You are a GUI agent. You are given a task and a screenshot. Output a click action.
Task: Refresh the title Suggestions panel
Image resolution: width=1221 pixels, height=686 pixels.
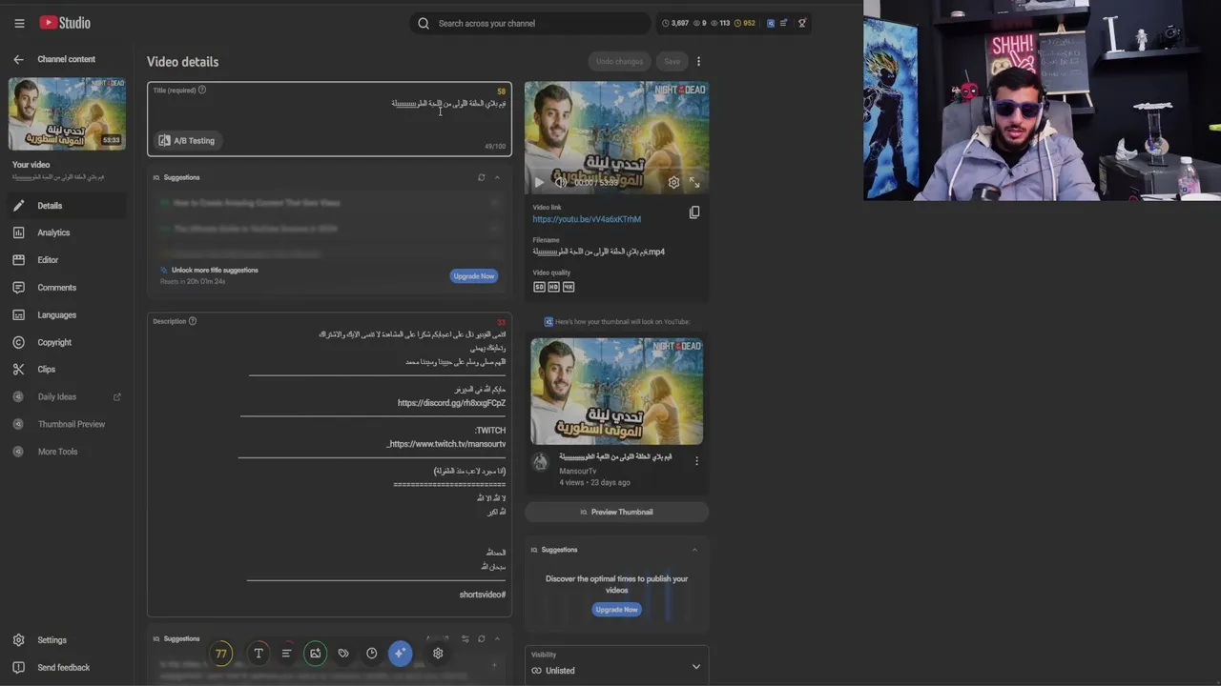tap(482, 177)
